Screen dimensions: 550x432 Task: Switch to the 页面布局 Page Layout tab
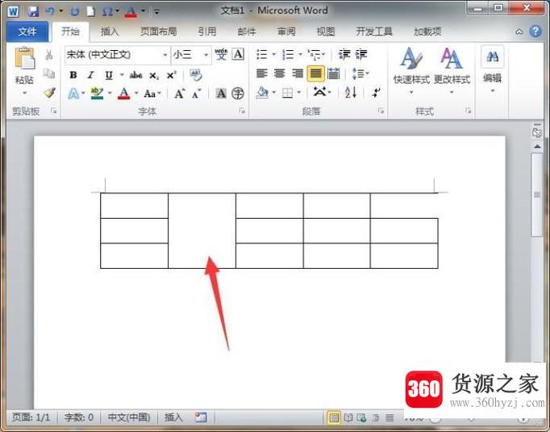158,31
